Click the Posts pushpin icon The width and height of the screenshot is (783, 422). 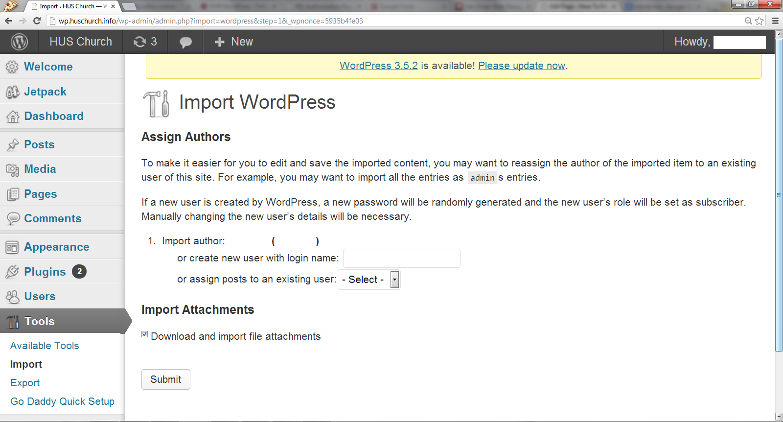pos(12,145)
